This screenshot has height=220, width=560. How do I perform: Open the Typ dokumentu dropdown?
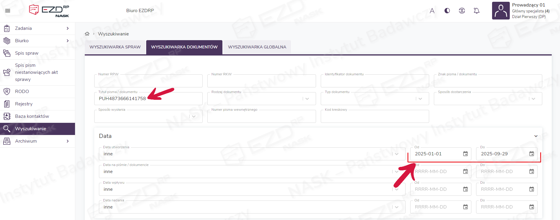[420, 99]
